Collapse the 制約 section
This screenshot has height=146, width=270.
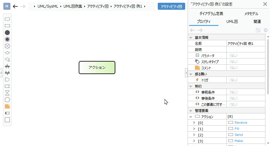pyautogui.click(x=191, y=86)
